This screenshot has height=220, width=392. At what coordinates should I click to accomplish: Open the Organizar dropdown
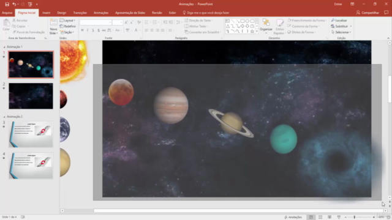(266, 26)
